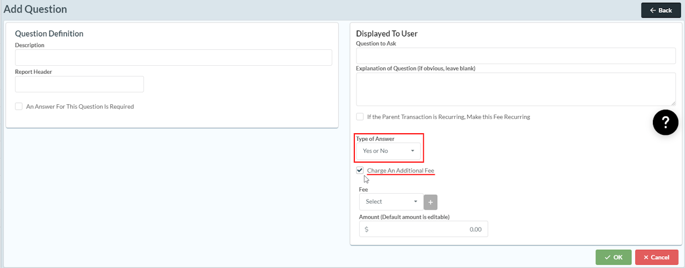The height and width of the screenshot is (268, 685).
Task: Focus the Question to Ask field
Action: click(515, 56)
